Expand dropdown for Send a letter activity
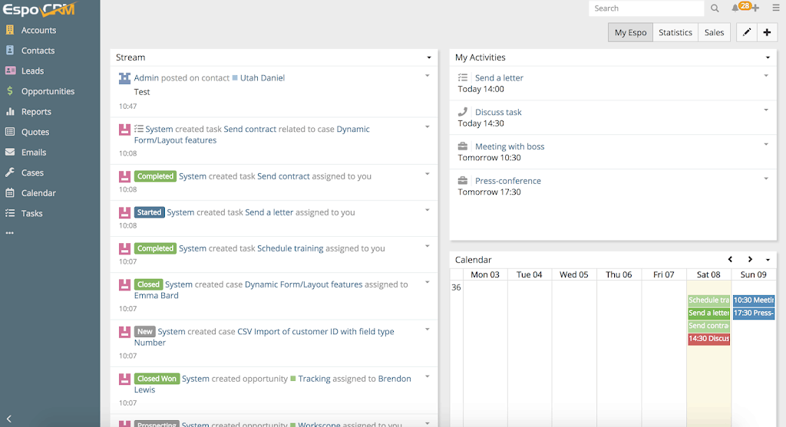 point(766,76)
